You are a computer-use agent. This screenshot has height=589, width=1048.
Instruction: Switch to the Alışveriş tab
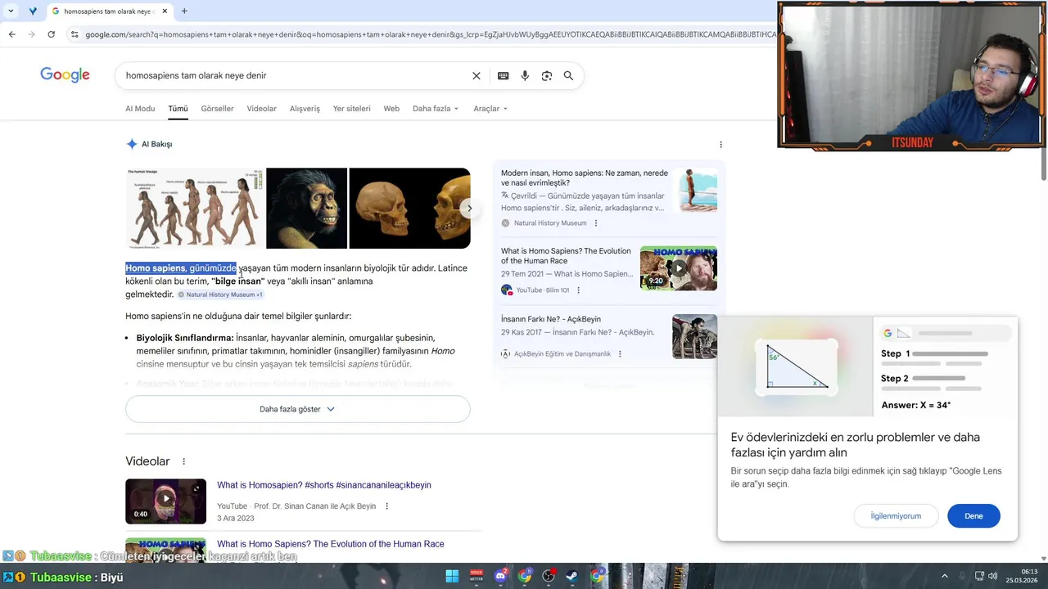pyautogui.click(x=305, y=109)
